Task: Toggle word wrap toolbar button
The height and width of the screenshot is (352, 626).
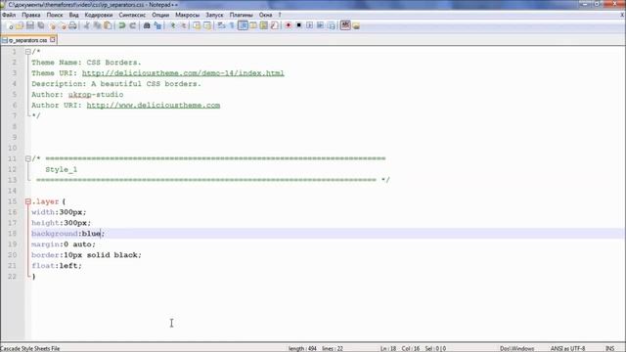Action: tap(221, 26)
